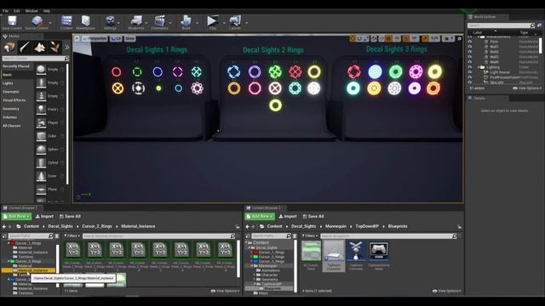Select the Landscape mode icon

(x=40, y=47)
